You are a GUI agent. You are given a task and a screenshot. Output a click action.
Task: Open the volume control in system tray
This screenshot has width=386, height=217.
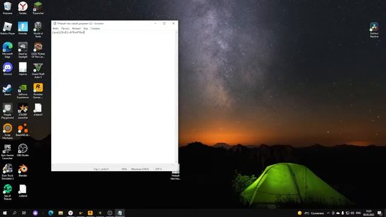[x=352, y=213]
